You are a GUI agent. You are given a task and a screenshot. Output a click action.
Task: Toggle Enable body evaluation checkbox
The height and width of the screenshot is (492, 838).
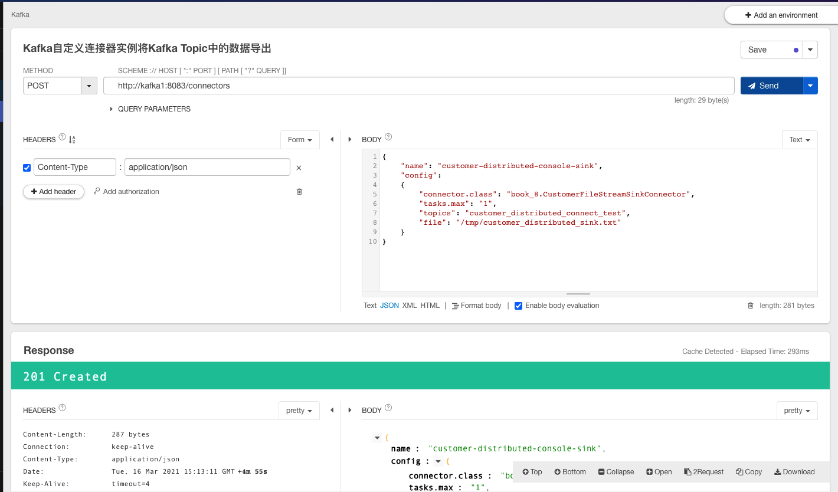pyautogui.click(x=518, y=306)
